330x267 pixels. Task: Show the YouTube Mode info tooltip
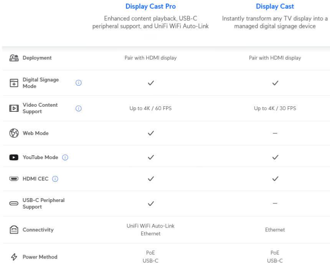[x=65, y=157]
